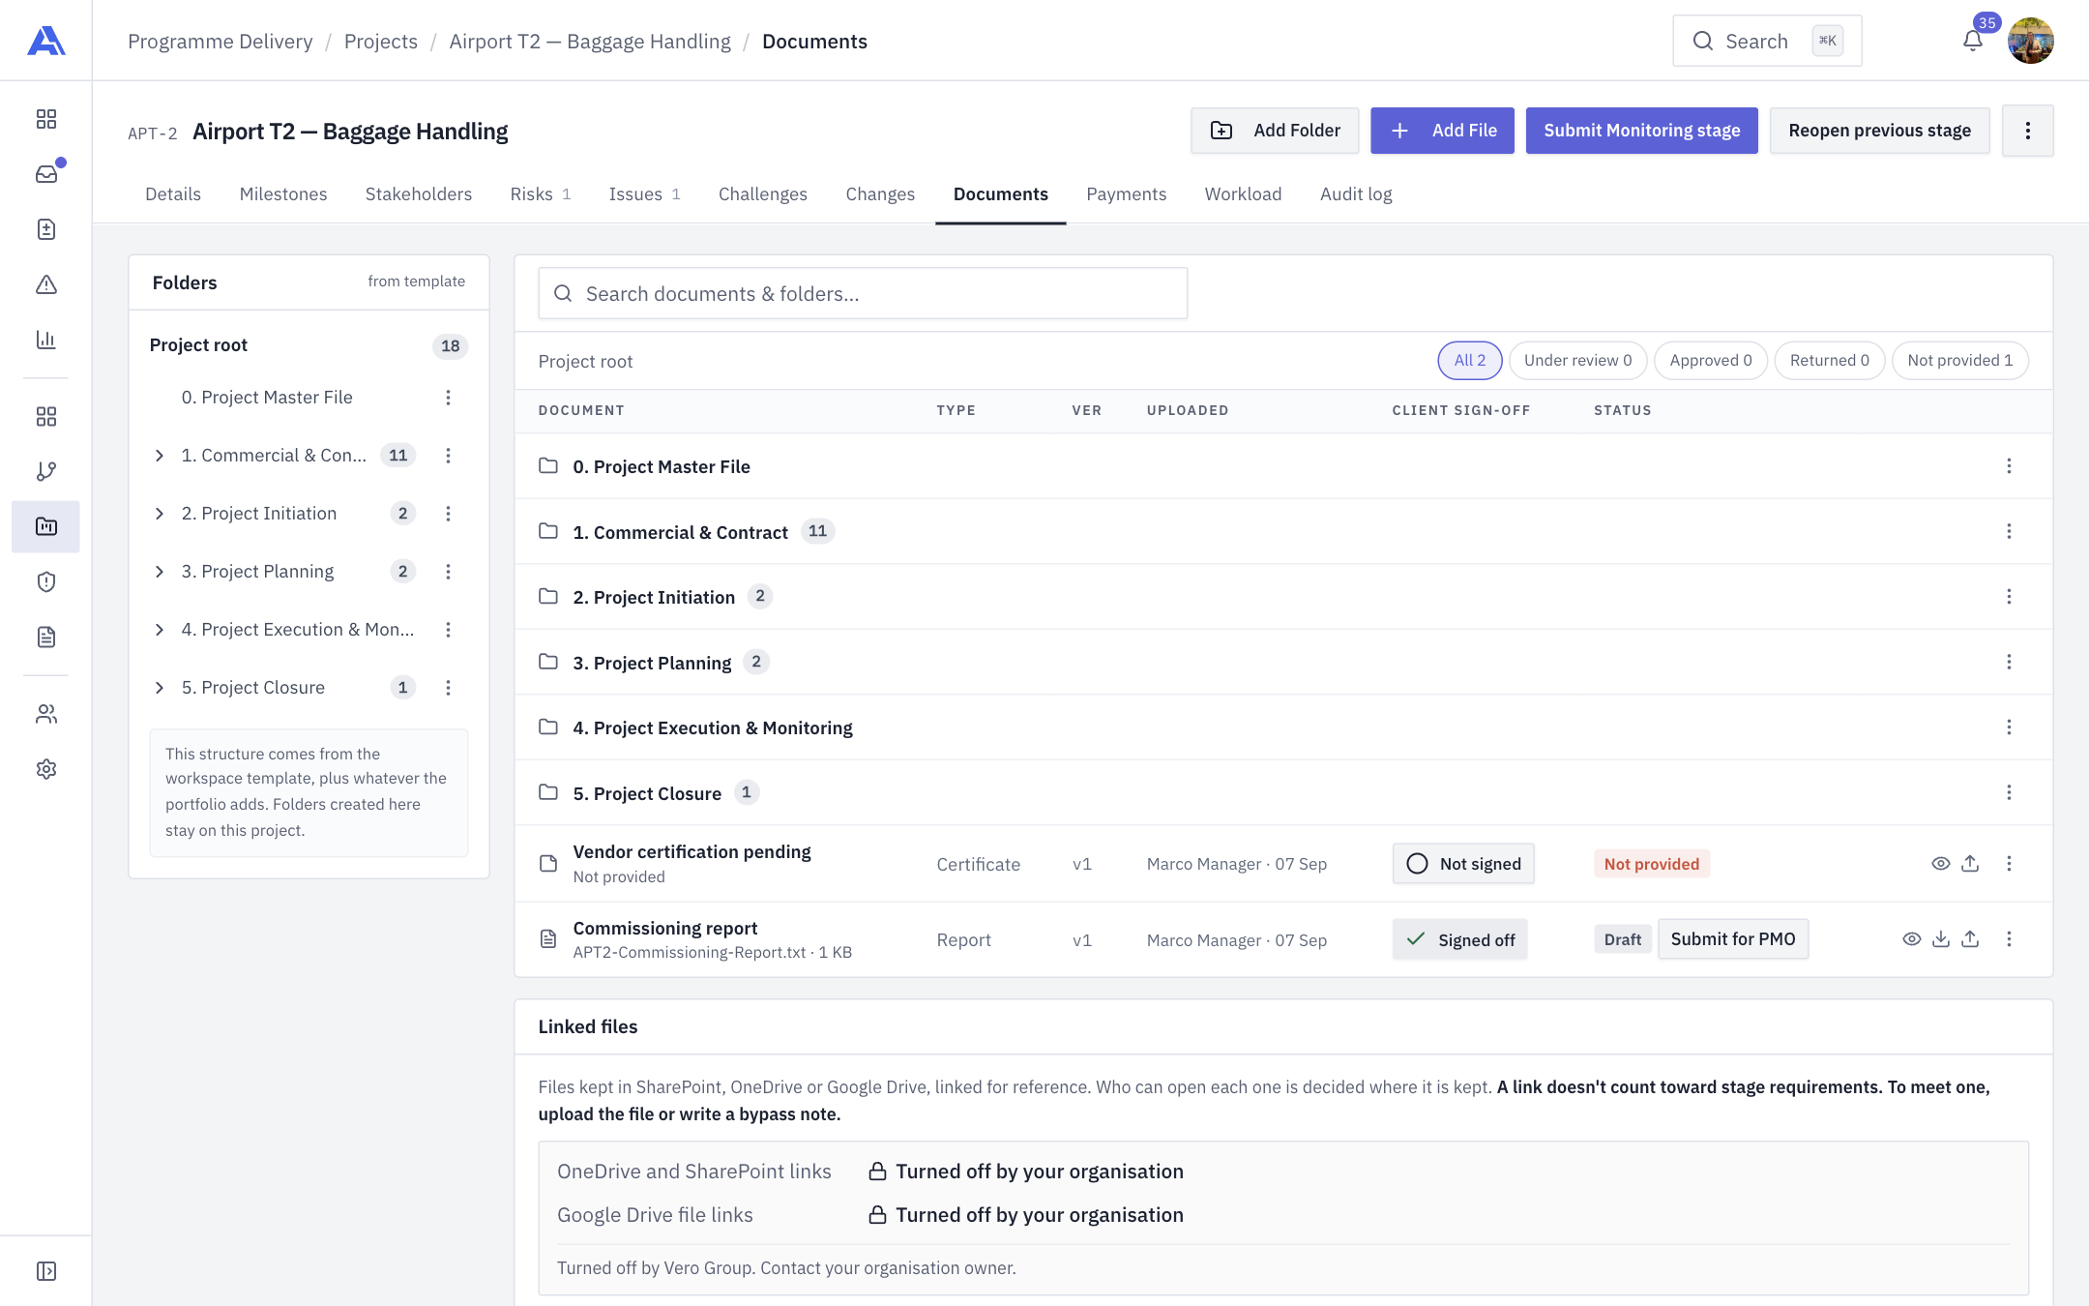2089x1306 pixels.
Task: Click Submit for PMO button
Action: [x=1733, y=939]
